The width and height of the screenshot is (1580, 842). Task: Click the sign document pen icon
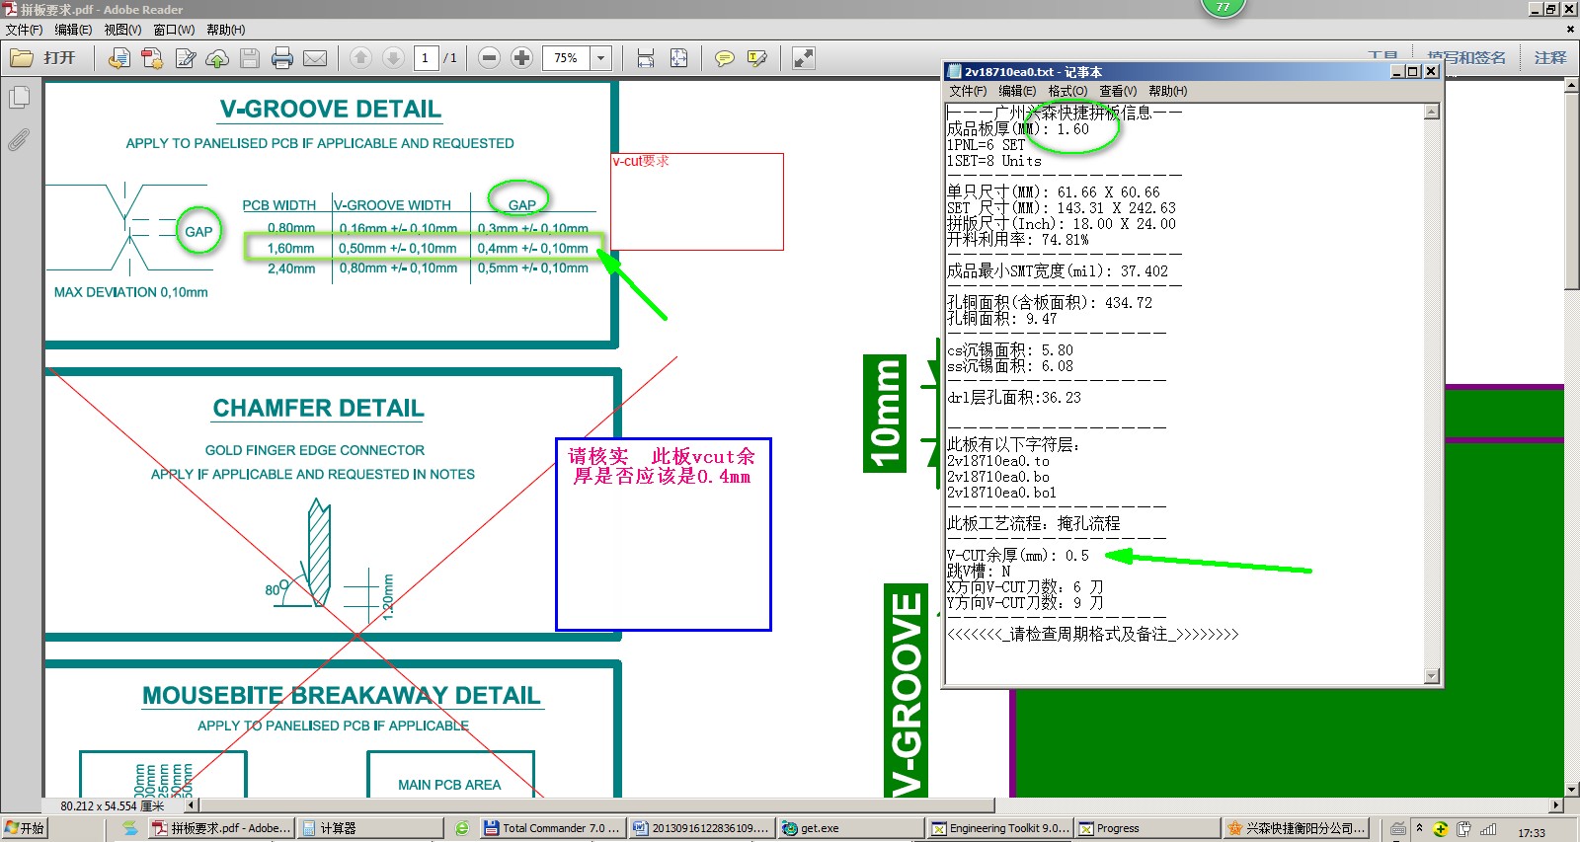185,58
